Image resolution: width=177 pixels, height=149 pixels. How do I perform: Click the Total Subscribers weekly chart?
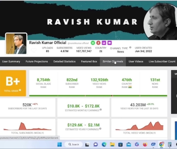point(27,127)
